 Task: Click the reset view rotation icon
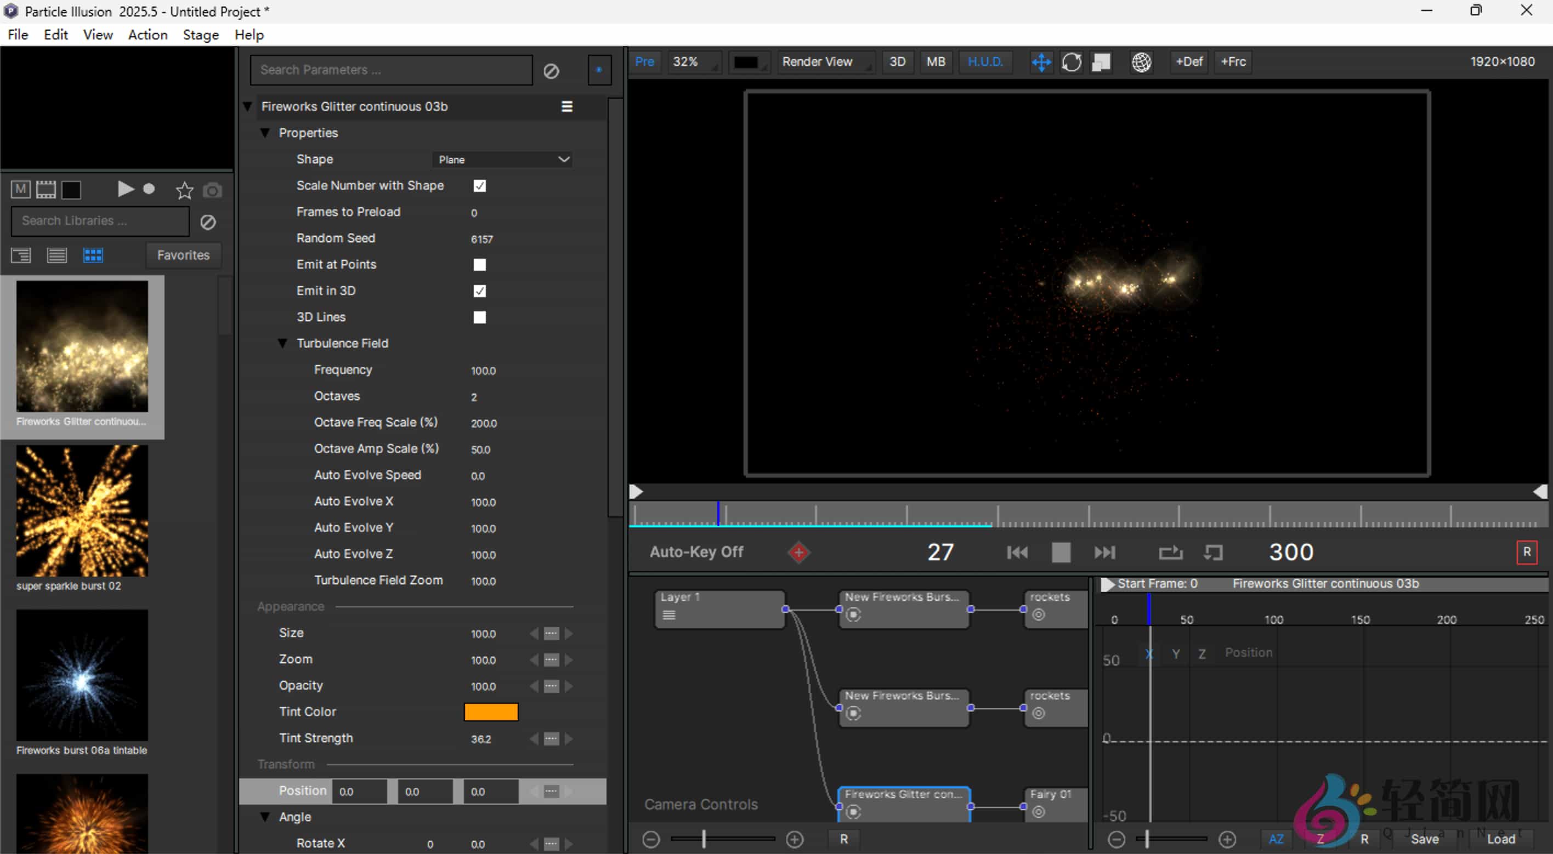1073,61
